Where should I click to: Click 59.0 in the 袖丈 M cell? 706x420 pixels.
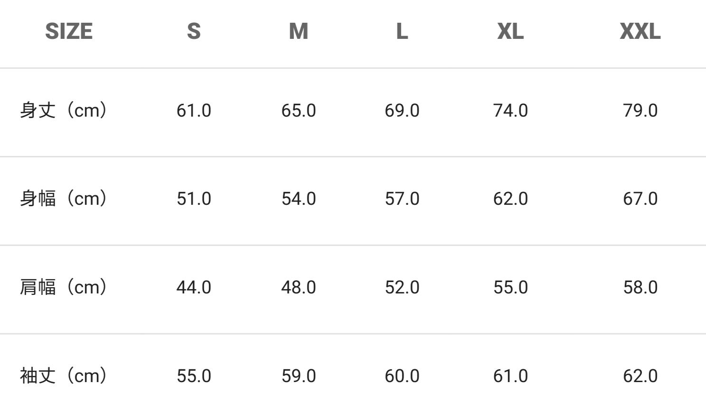[299, 376]
